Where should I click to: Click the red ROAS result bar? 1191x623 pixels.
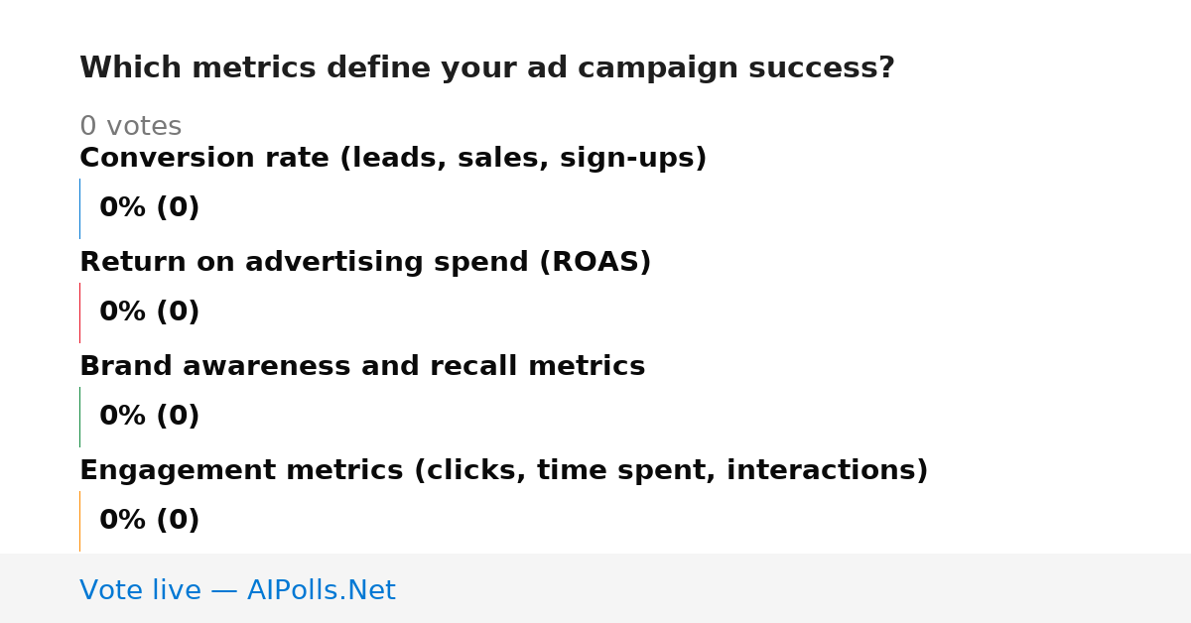point(79,312)
